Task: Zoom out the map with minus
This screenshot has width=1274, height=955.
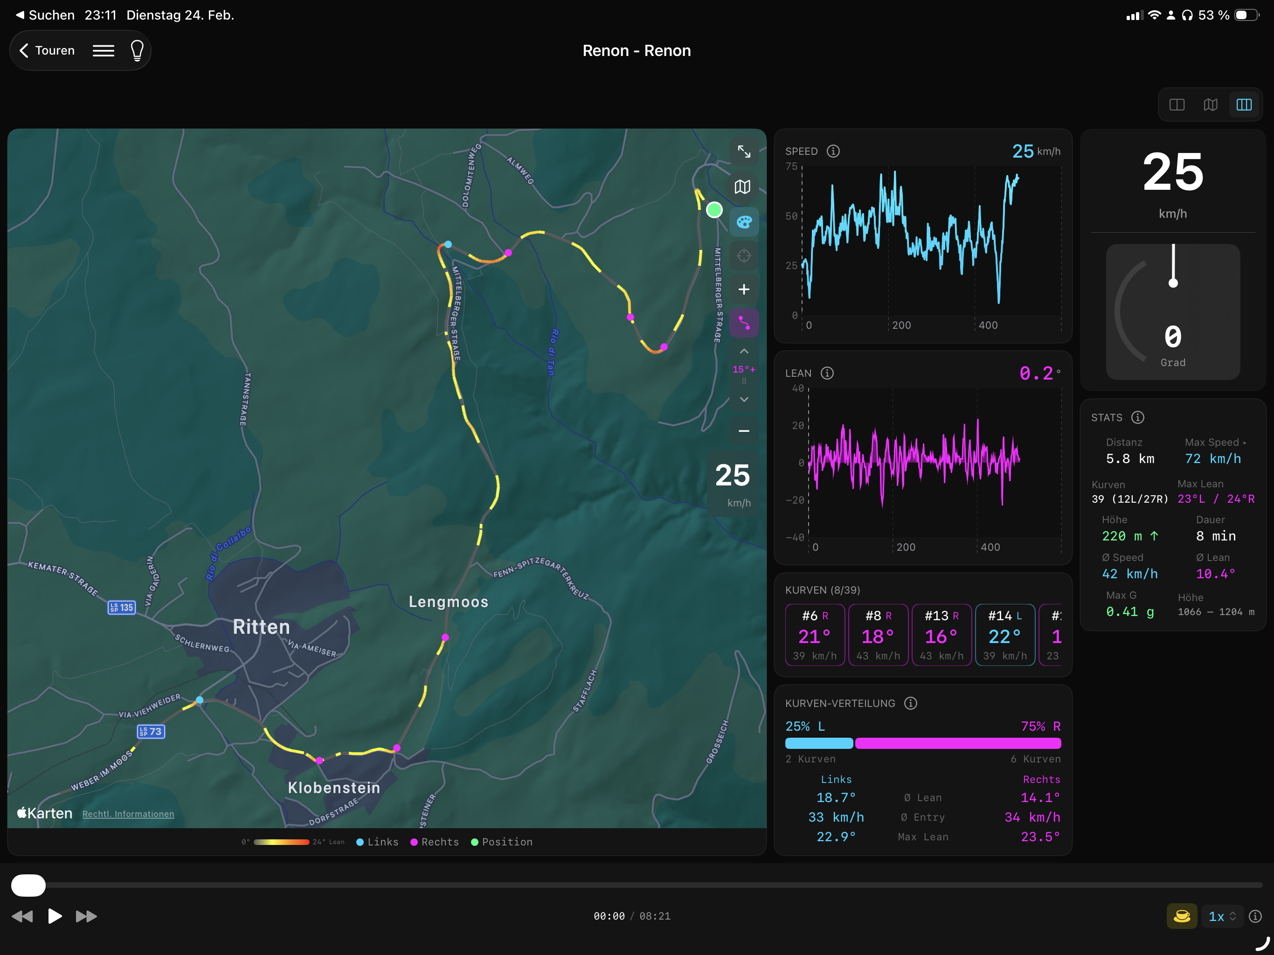Action: 743,431
